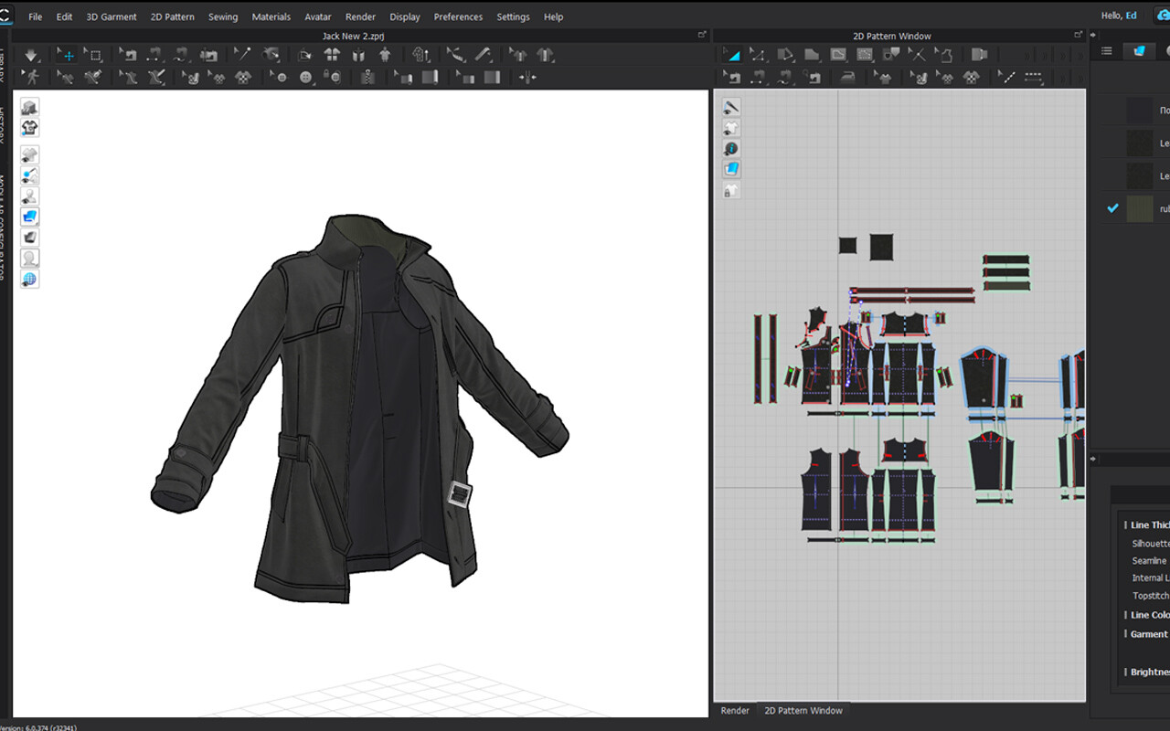
Task: Select the Segment Sewing tool
Action: pyautogui.click(x=760, y=77)
